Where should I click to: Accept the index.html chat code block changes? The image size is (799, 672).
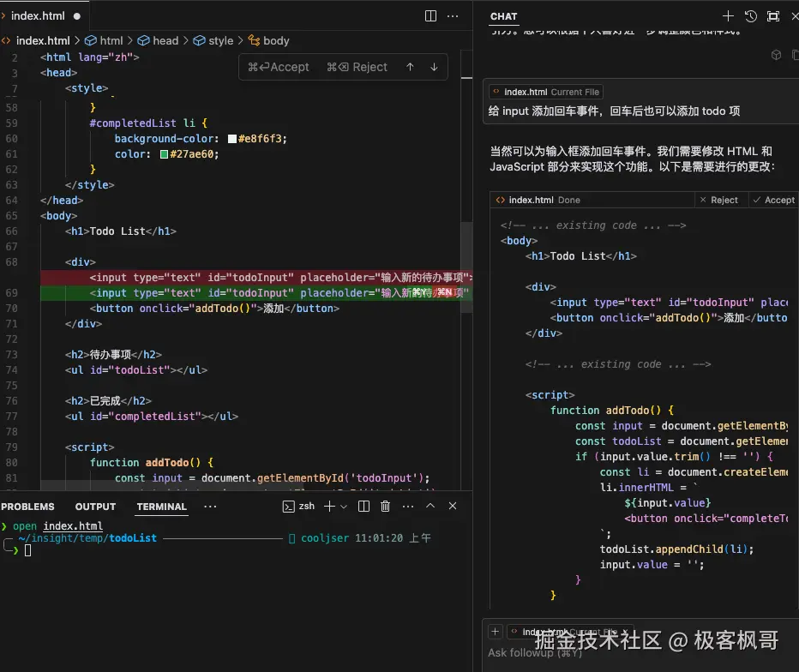pyautogui.click(x=774, y=200)
